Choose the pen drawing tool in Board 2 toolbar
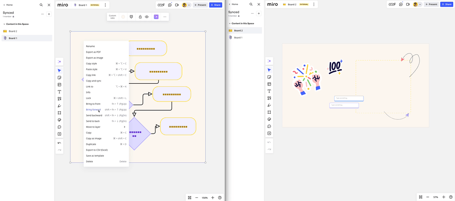The image size is (455, 201). pos(269,105)
